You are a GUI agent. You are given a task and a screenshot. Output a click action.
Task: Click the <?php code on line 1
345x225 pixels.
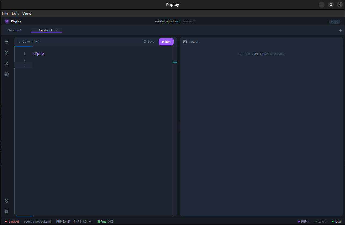(38, 53)
